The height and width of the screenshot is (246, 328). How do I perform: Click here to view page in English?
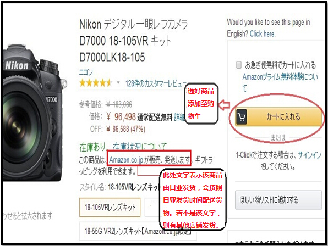[x=263, y=33]
